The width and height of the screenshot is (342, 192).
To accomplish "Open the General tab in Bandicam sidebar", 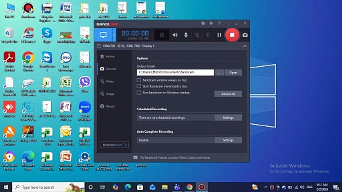I will point(108,69).
